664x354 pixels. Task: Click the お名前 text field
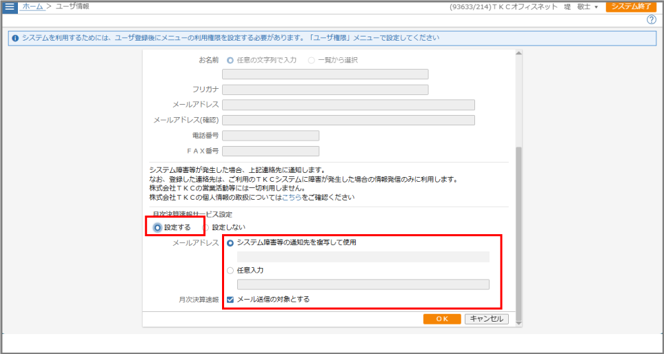click(x=325, y=74)
